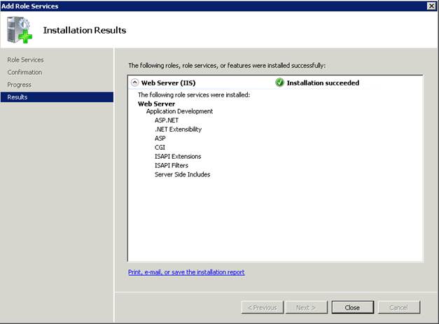The width and height of the screenshot is (439, 324).
Task: Close the Add Role Services window
Action: tap(431, 6)
